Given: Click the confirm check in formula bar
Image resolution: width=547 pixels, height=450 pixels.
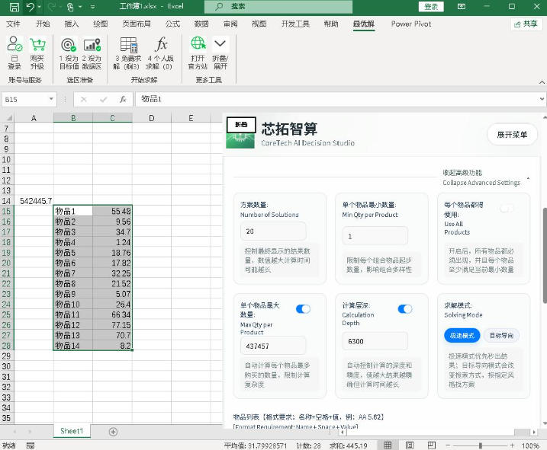Looking at the screenshot, I should 103,99.
